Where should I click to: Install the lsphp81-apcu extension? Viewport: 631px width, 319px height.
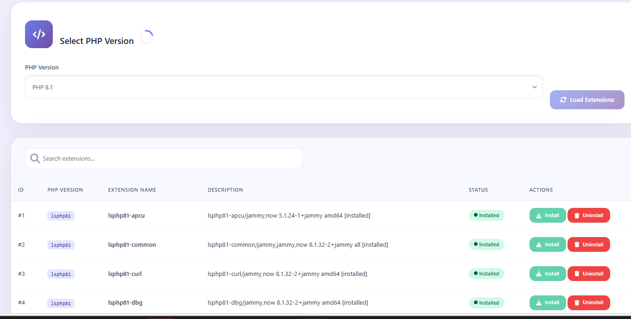[548, 215]
